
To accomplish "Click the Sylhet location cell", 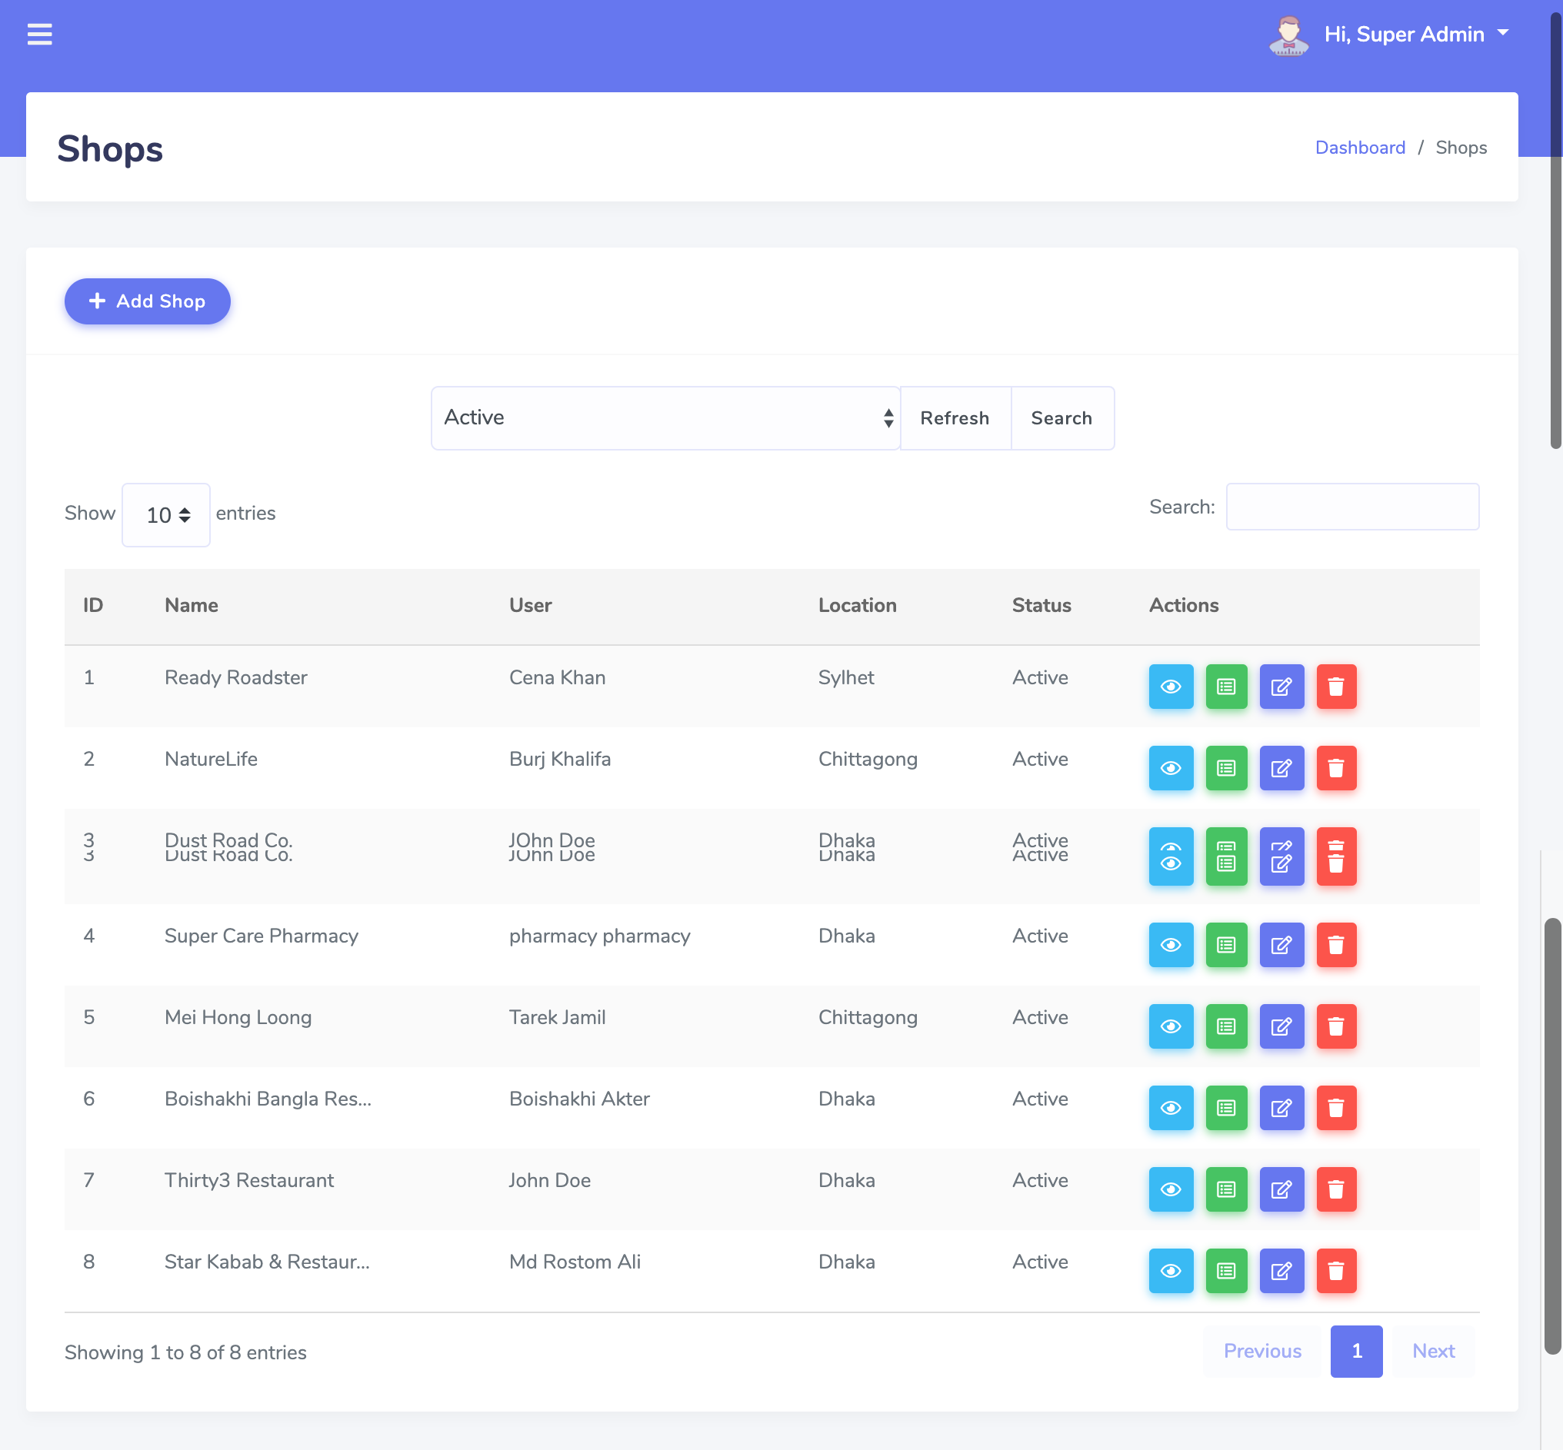I will pyautogui.click(x=845, y=678).
